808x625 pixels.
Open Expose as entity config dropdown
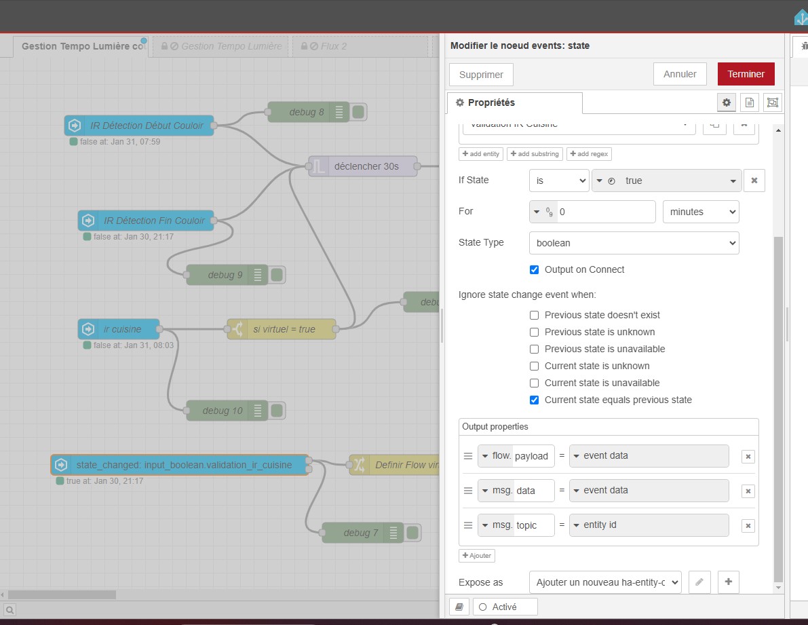[x=605, y=582]
